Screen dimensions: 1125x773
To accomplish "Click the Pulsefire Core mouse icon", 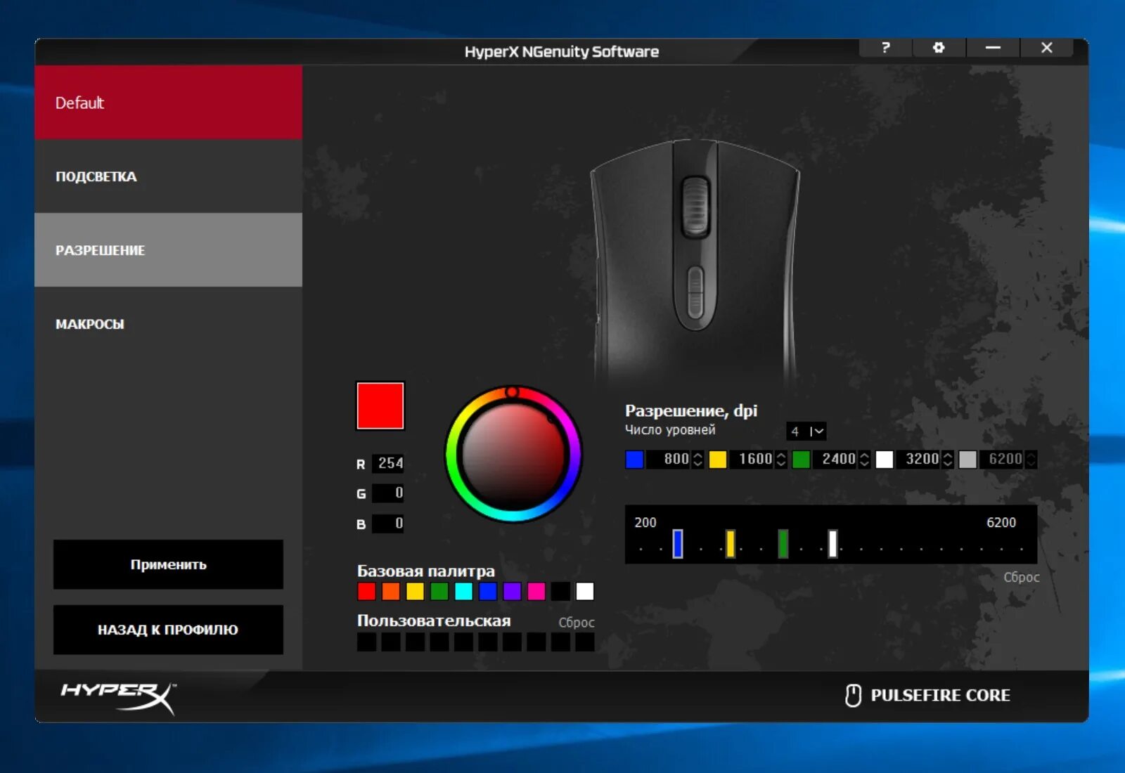I will pos(853,695).
